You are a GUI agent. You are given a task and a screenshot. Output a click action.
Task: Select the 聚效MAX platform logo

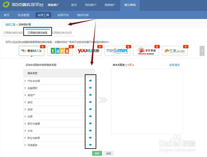point(31,51)
